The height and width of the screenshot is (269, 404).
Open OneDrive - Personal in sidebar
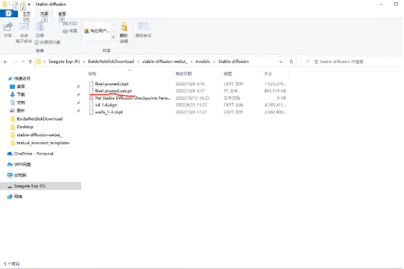(34, 154)
